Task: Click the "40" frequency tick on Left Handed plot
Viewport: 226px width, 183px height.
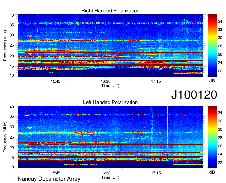Action: pos(12,107)
